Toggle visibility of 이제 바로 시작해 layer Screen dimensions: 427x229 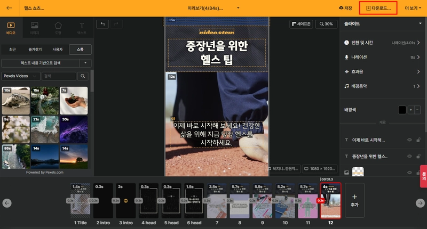tap(409, 140)
